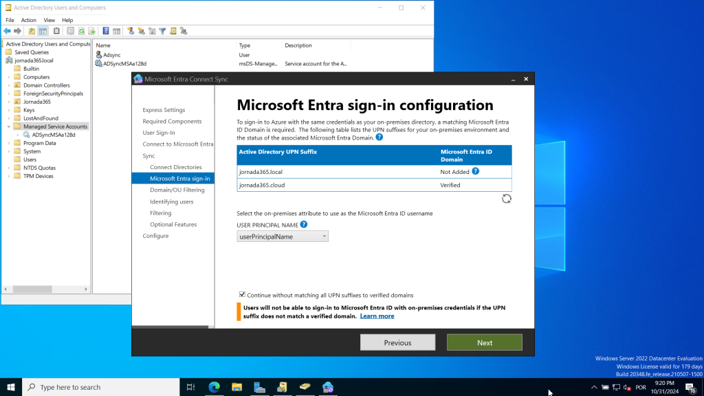The width and height of the screenshot is (704, 396).
Task: Expand the Program Data node
Action: pos(9,143)
